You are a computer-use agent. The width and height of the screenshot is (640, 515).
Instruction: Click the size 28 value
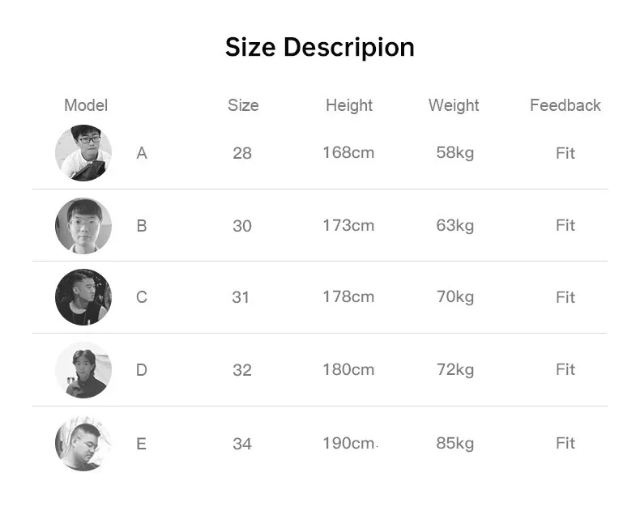pyautogui.click(x=242, y=153)
